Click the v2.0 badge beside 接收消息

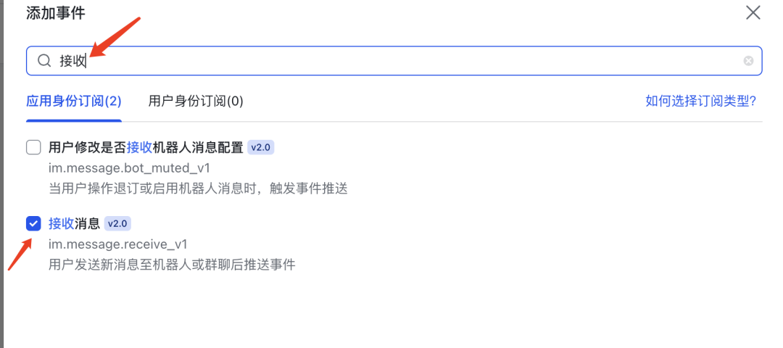click(117, 223)
